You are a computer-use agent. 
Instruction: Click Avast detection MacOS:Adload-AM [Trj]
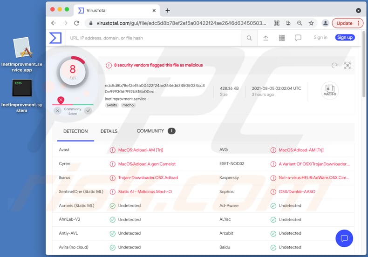pyautogui.click(x=141, y=150)
